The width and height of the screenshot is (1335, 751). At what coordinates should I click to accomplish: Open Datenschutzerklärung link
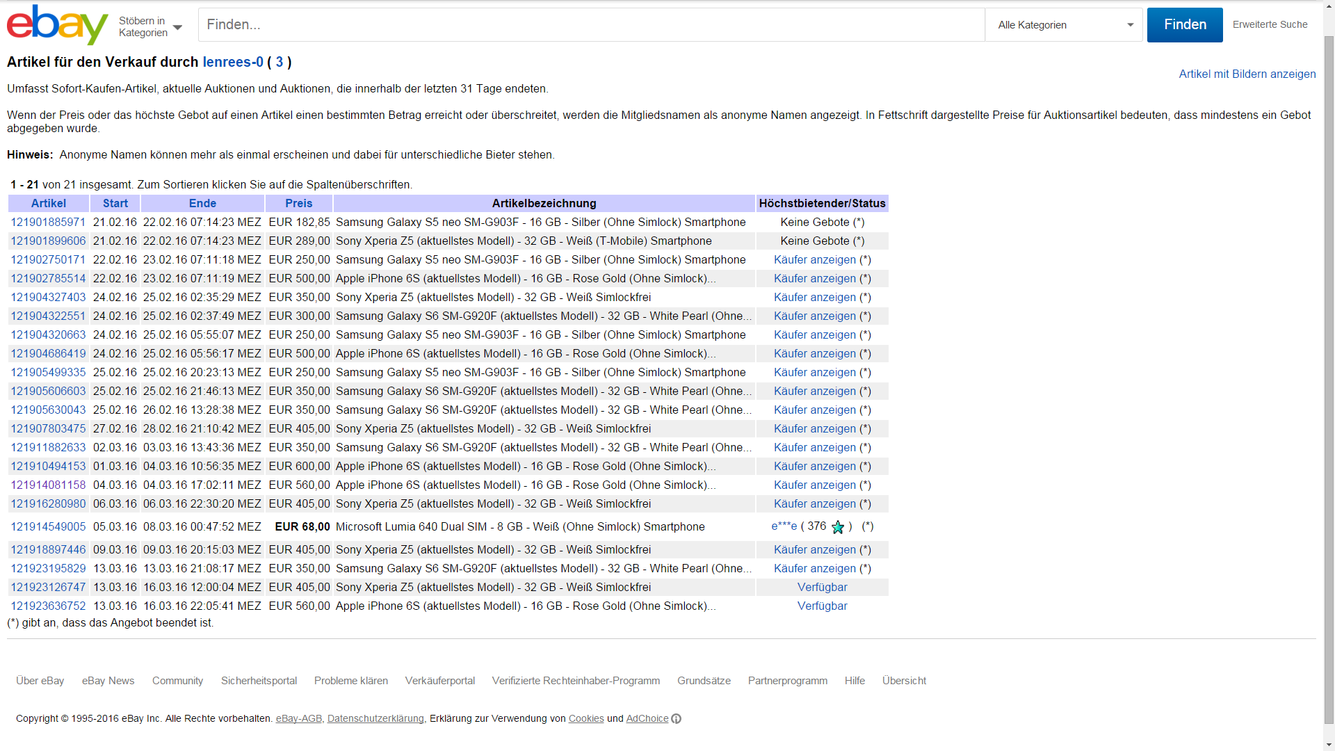pyautogui.click(x=375, y=718)
